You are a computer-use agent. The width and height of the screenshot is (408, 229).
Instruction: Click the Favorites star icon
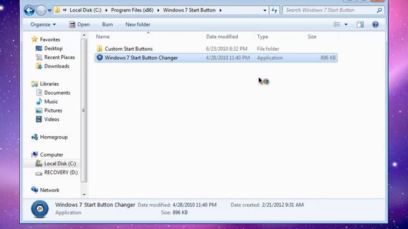click(x=34, y=39)
